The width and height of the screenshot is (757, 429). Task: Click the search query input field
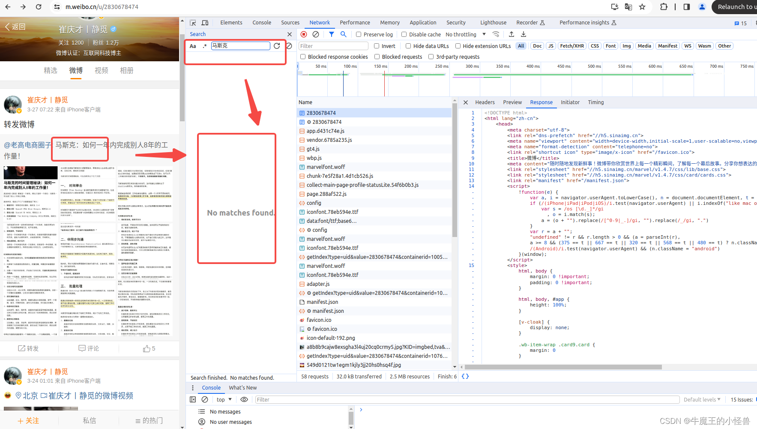[240, 46]
